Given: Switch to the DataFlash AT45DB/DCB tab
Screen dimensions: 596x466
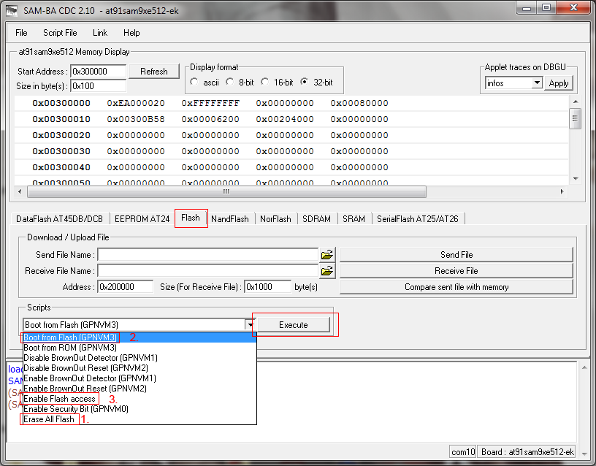Looking at the screenshot, I should click(x=60, y=219).
